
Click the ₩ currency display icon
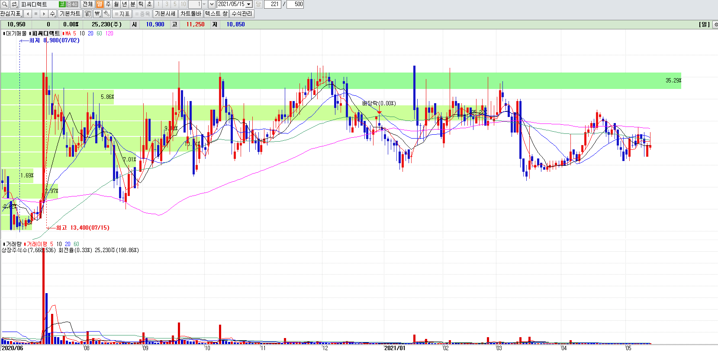(97, 14)
